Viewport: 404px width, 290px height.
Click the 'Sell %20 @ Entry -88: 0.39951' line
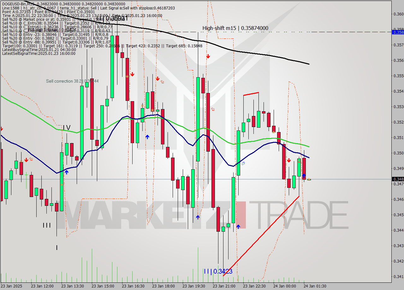click(56, 42)
